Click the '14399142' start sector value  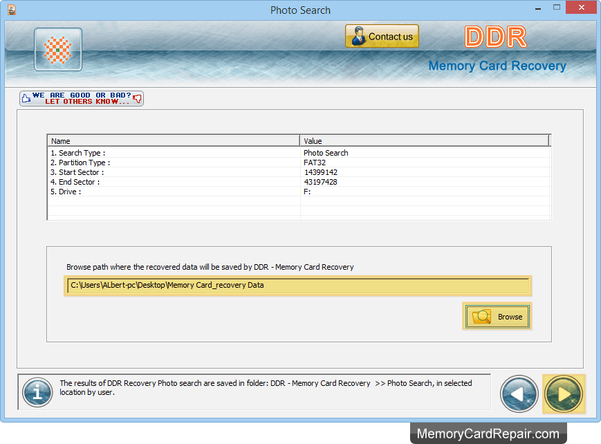point(321,172)
